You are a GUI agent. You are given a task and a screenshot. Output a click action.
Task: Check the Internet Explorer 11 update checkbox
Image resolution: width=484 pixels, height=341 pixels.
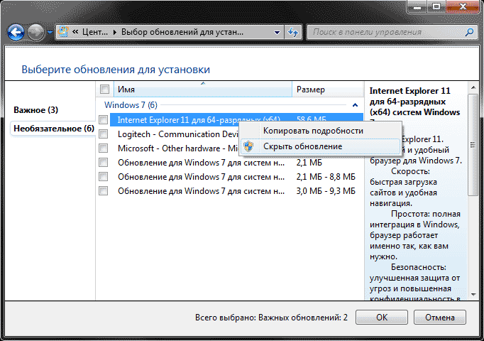(104, 119)
